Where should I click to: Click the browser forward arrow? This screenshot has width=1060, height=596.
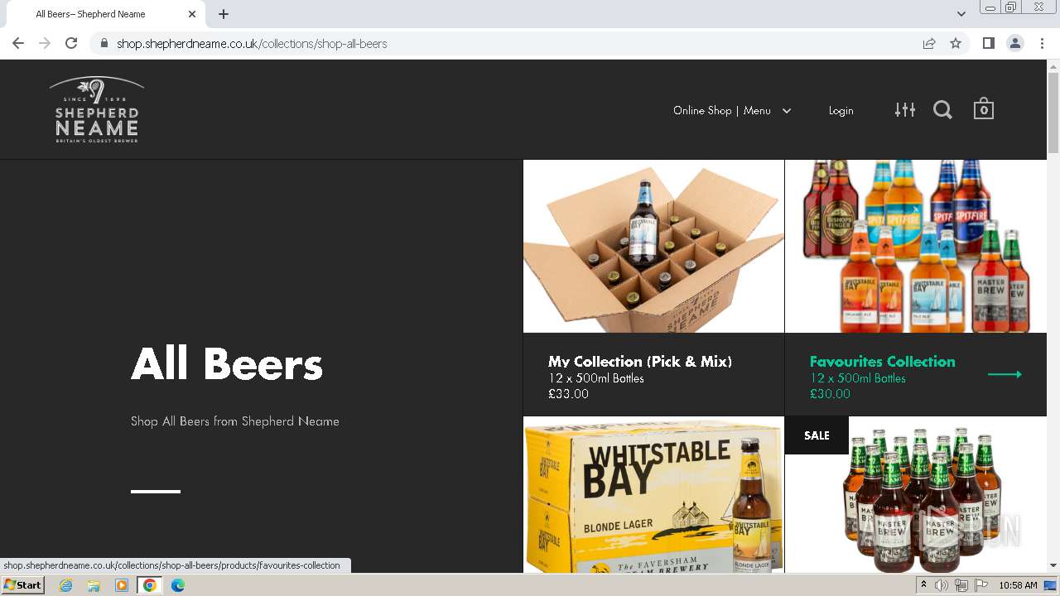pos(45,43)
